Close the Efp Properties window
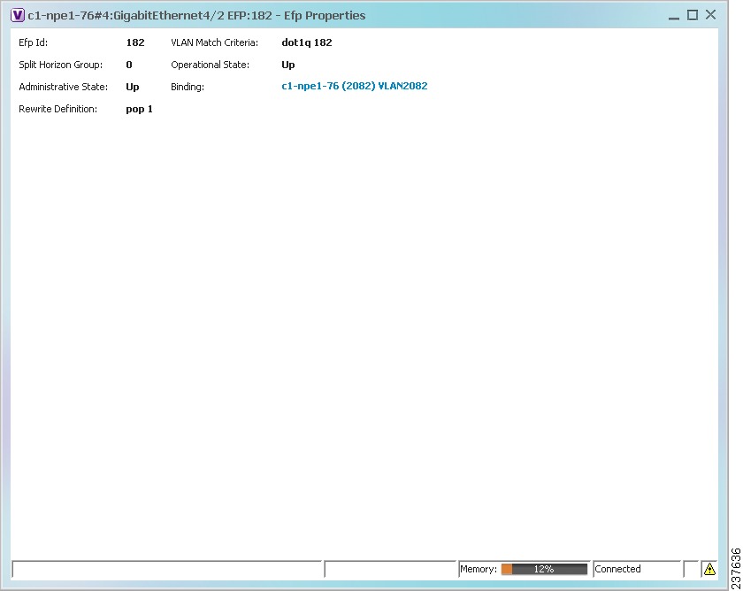Screen dimensions: 743x591 pyautogui.click(x=710, y=15)
